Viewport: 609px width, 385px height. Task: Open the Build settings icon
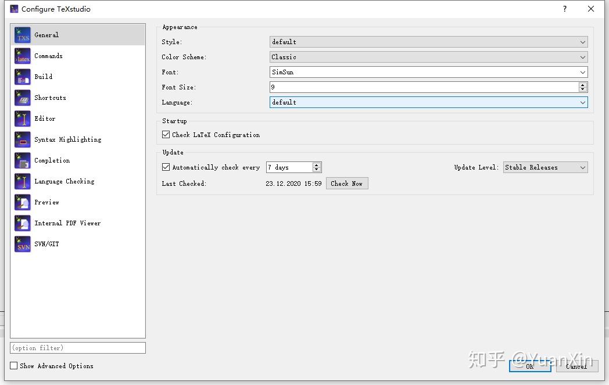22,77
